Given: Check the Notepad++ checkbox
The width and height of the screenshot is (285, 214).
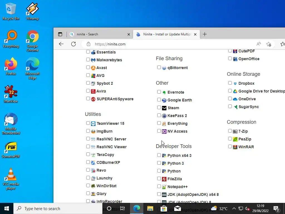Looking at the screenshot, I should [159, 186].
